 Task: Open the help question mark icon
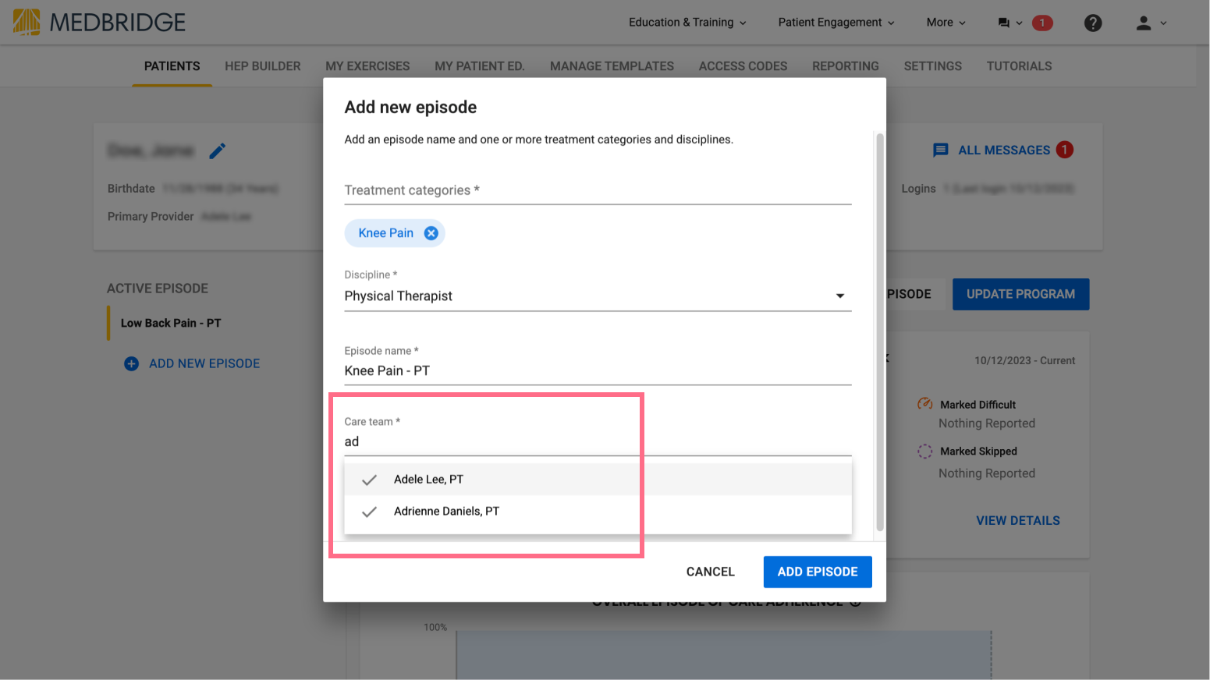[1093, 23]
